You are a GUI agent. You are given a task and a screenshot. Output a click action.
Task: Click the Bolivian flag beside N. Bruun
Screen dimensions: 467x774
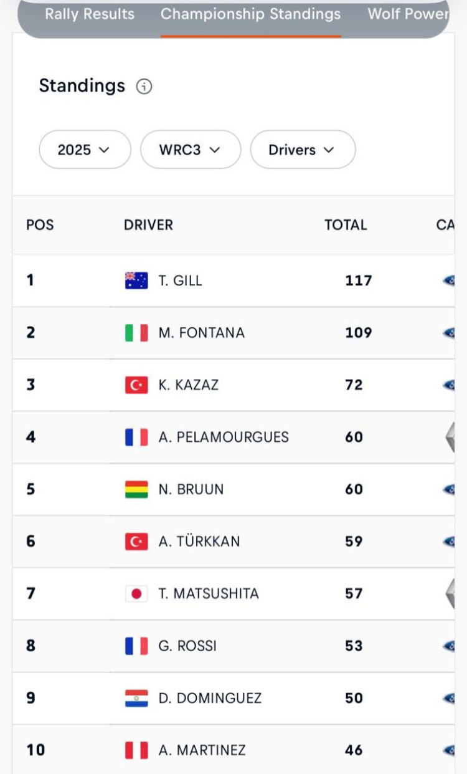(136, 490)
